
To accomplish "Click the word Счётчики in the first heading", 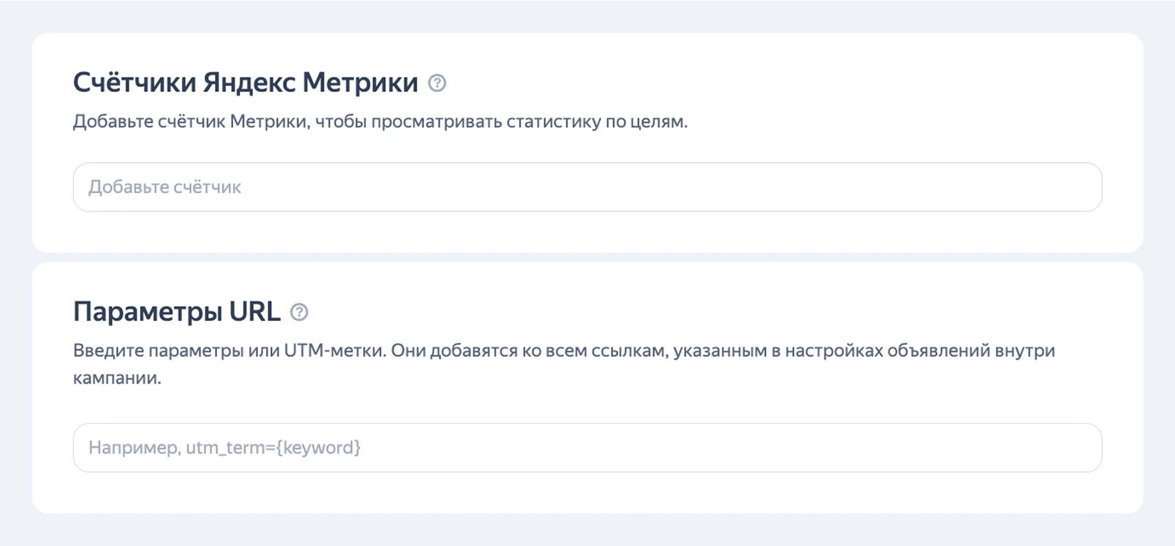I will pos(134,83).
